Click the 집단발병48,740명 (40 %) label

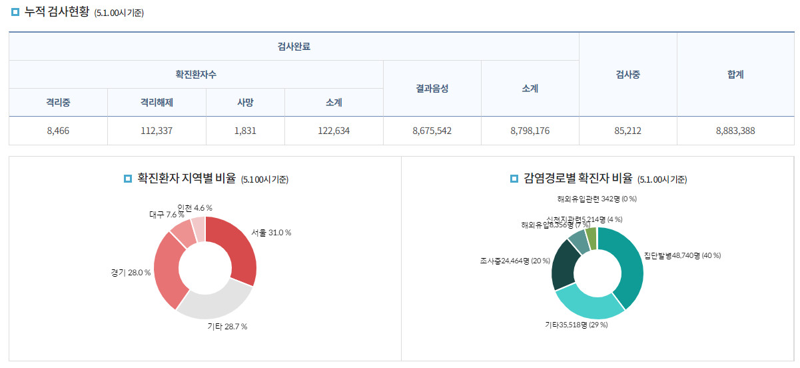tap(682, 255)
